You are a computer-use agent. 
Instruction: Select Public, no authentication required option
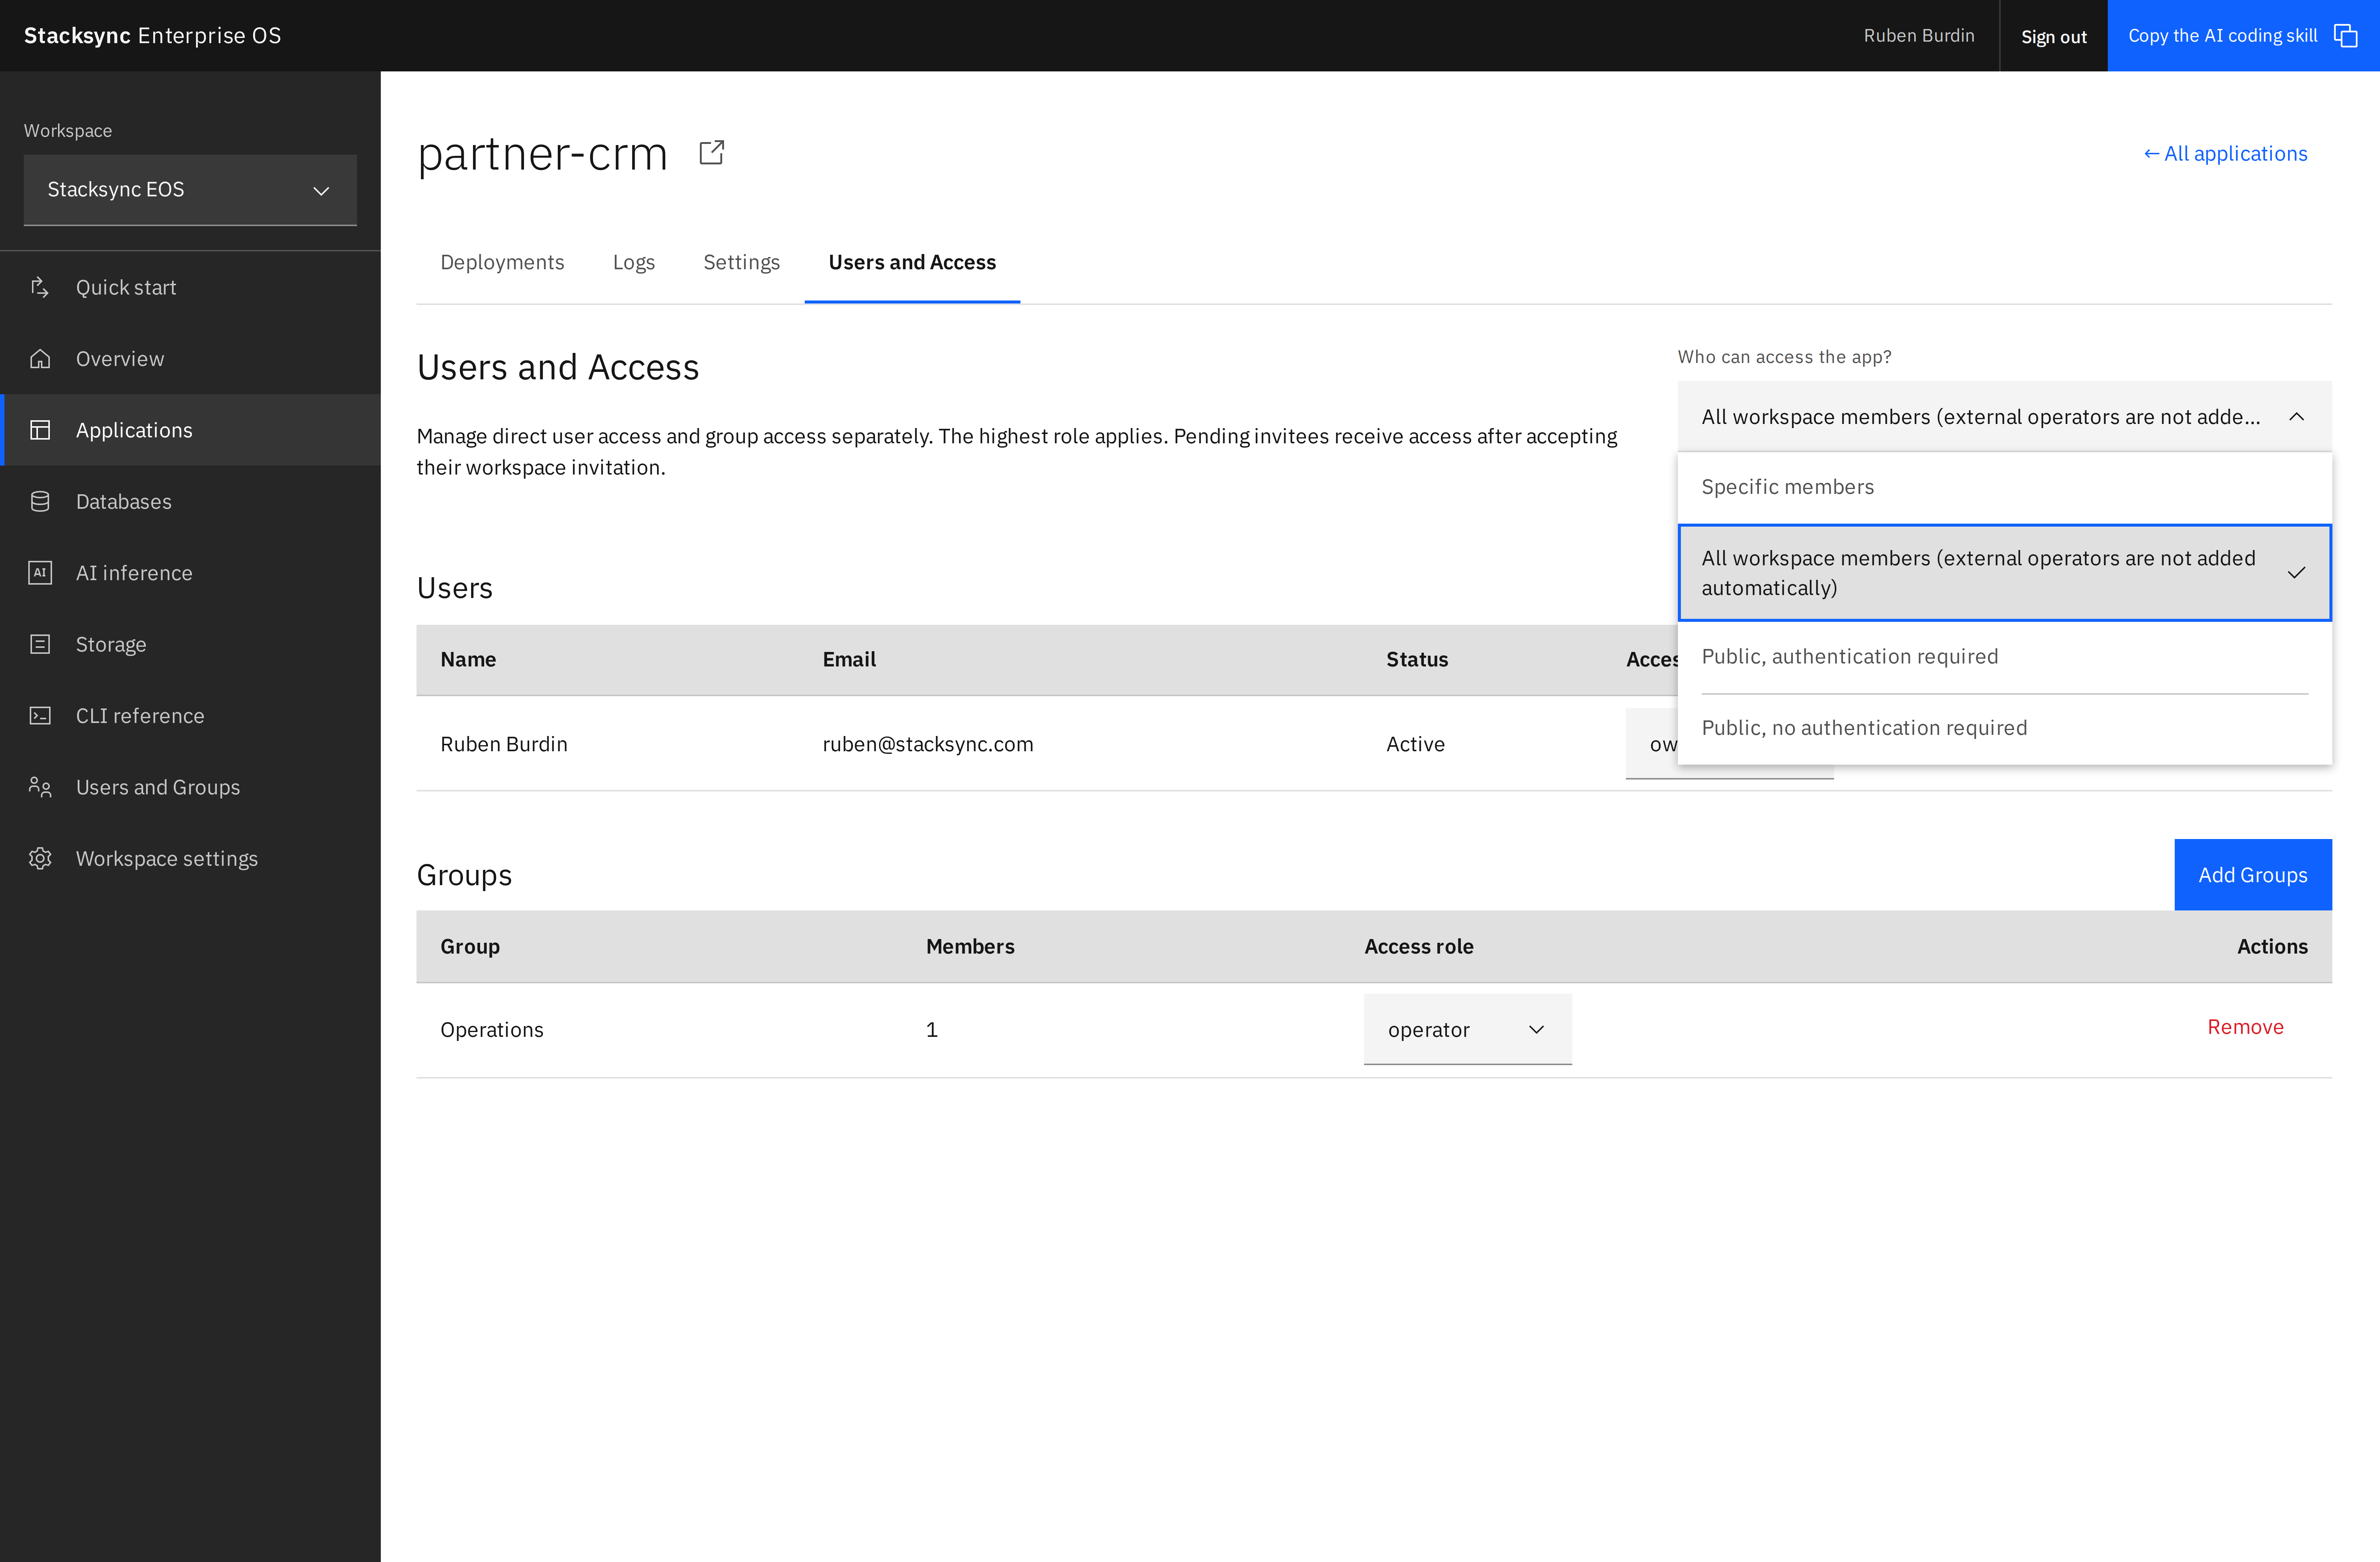(x=2004, y=729)
